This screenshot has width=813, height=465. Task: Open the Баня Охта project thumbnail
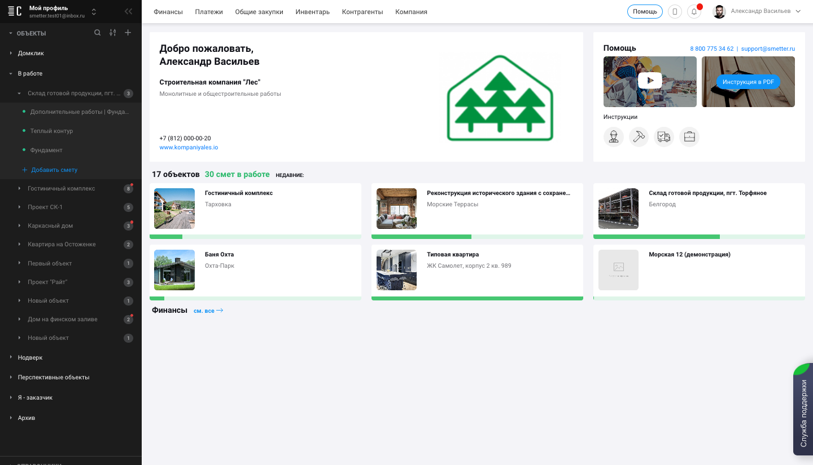click(174, 270)
